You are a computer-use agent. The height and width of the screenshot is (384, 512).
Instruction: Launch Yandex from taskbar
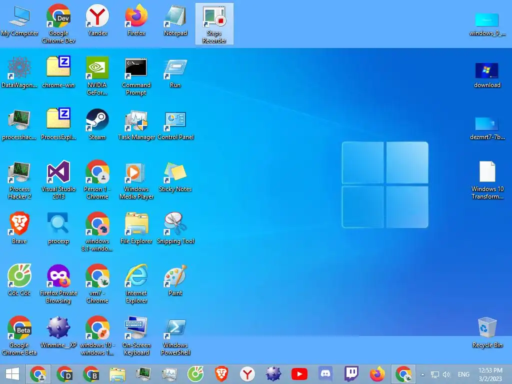pos(247,374)
